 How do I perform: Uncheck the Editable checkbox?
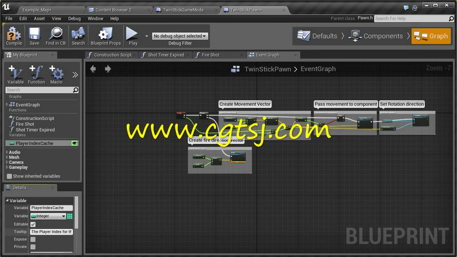point(33,224)
